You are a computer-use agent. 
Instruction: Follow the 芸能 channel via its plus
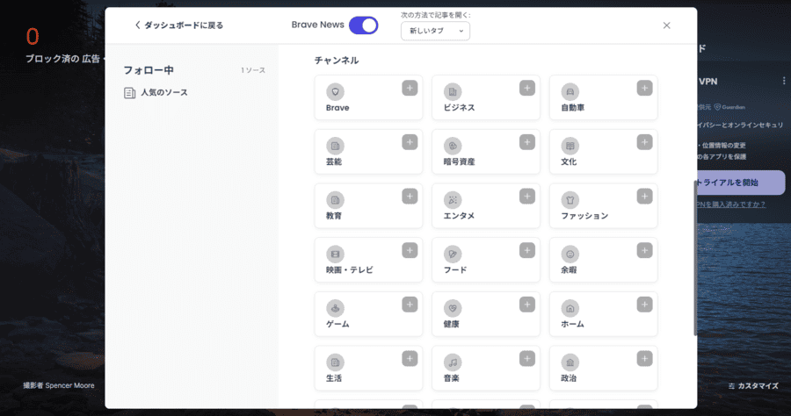click(x=410, y=142)
